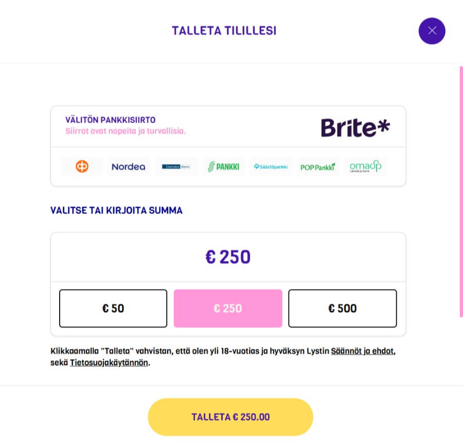463x446 pixels.
Task: Select the orange OP bank icon
Action: click(x=82, y=166)
